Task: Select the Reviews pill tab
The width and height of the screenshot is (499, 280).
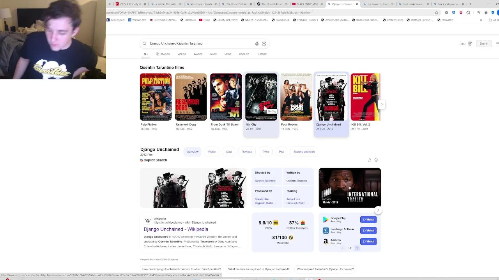Action: click(x=247, y=152)
